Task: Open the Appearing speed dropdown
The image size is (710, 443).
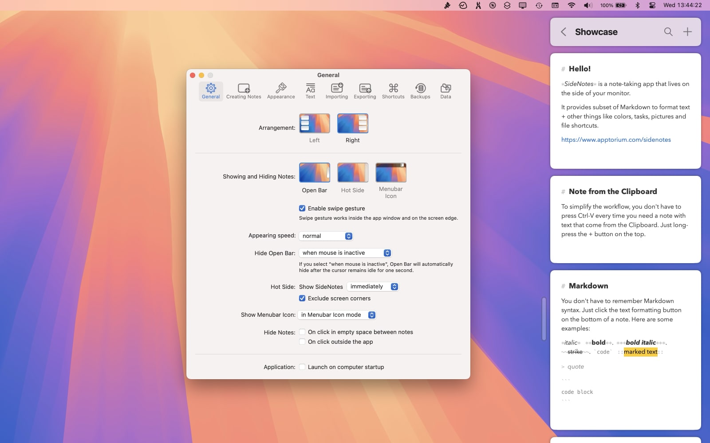Action: pos(326,236)
